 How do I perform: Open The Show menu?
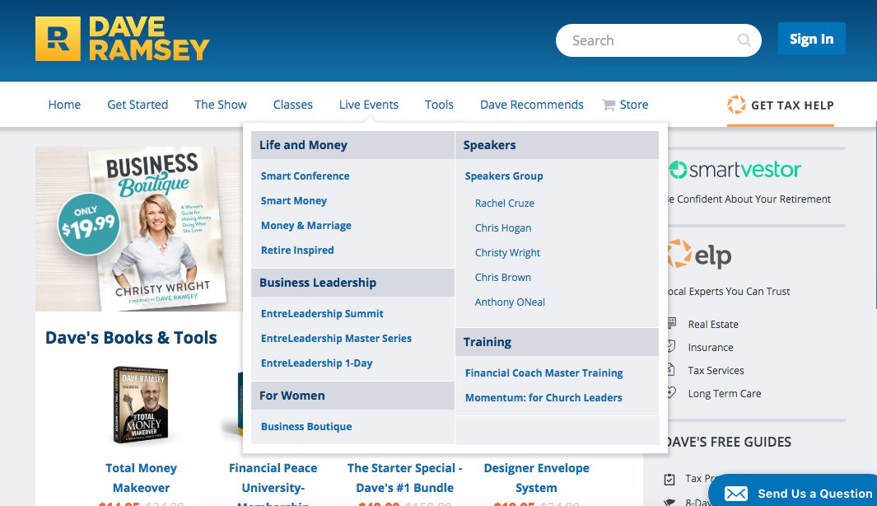click(x=221, y=105)
